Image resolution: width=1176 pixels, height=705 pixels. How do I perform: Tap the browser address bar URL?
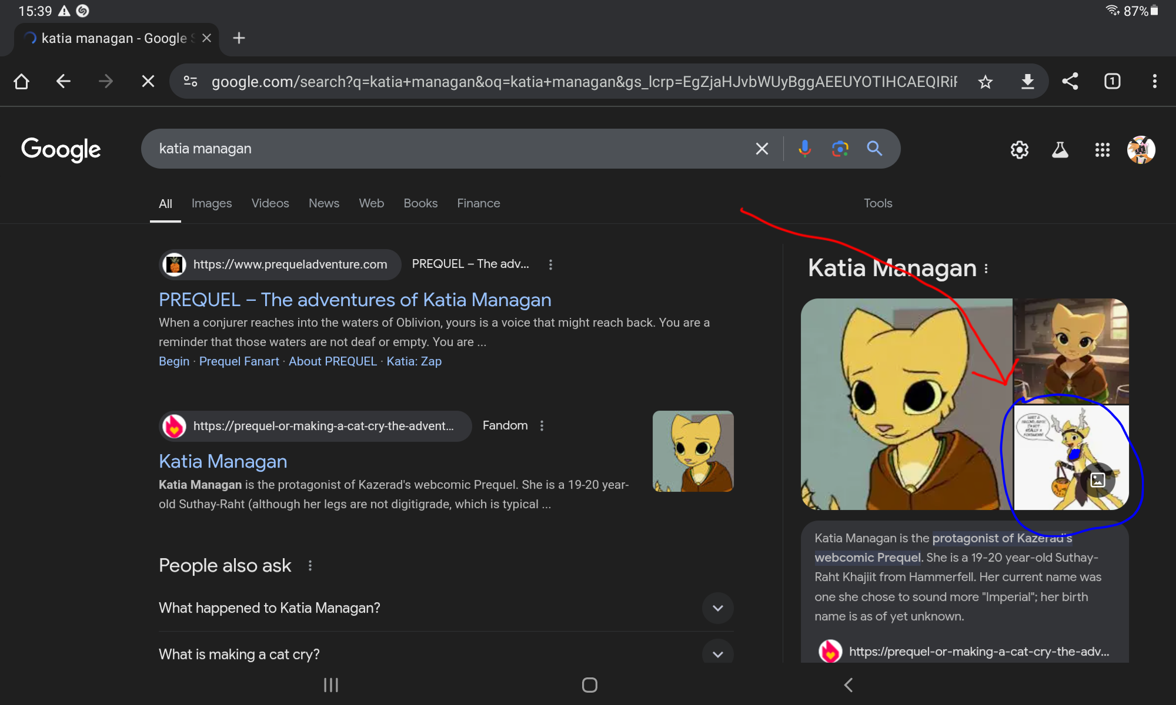[x=584, y=82]
